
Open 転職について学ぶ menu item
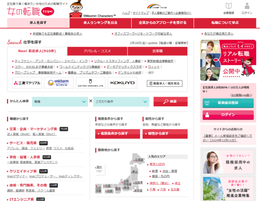(x=225, y=23)
